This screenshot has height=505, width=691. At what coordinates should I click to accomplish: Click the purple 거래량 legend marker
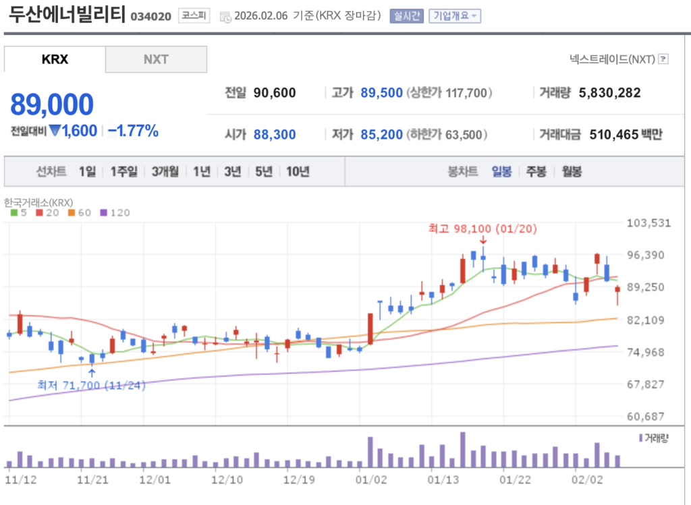(x=640, y=438)
